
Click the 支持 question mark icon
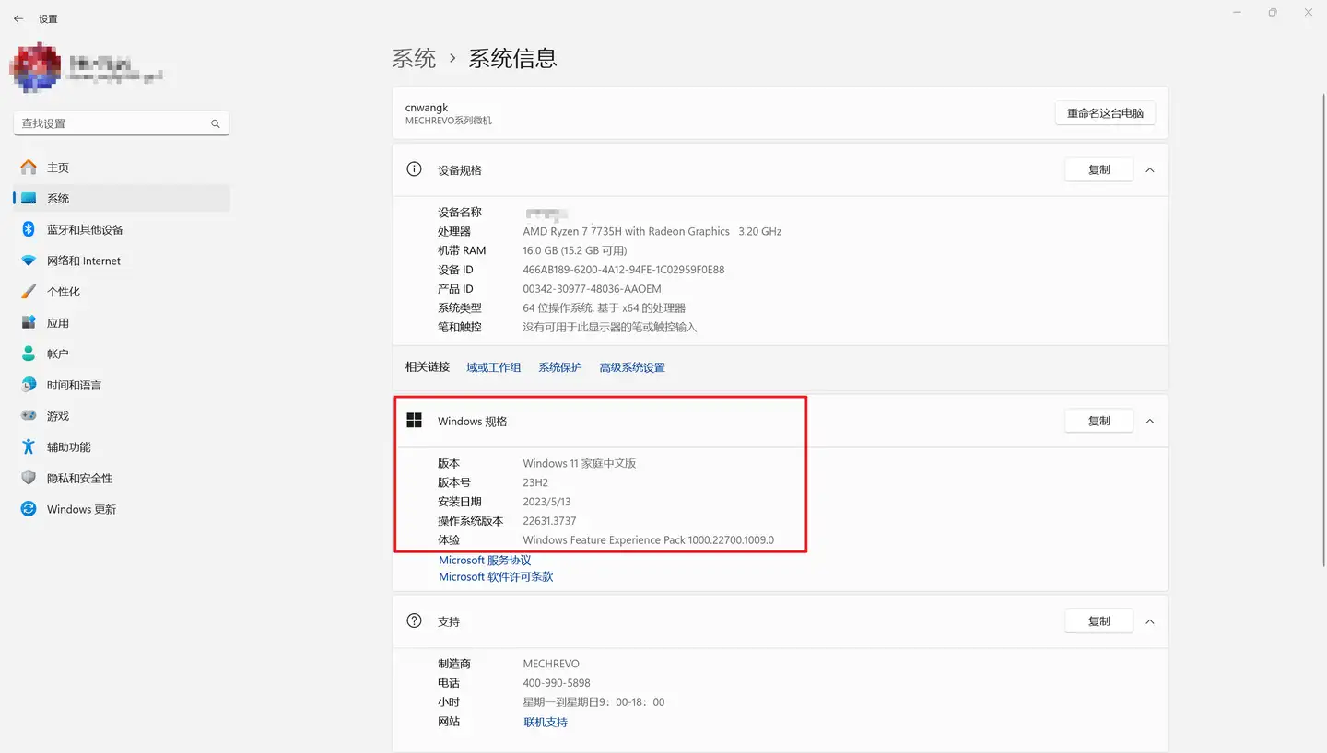coord(415,621)
